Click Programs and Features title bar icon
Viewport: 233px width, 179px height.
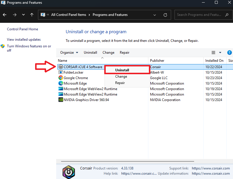pyautogui.click(x=3, y=3)
